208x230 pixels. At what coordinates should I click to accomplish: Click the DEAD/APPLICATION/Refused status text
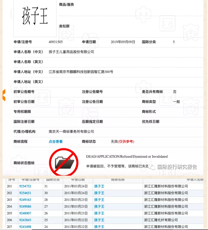point(127,157)
